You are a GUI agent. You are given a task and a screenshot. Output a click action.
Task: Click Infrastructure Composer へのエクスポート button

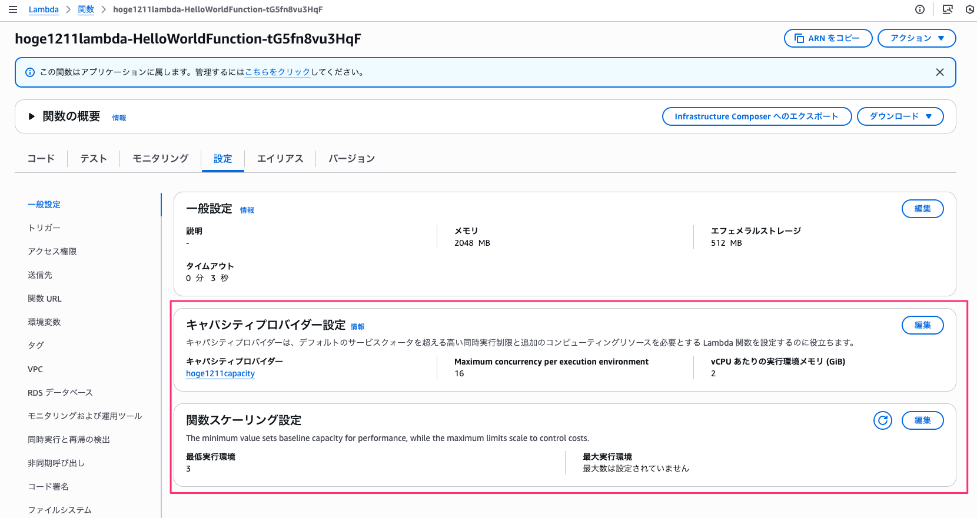pos(756,116)
